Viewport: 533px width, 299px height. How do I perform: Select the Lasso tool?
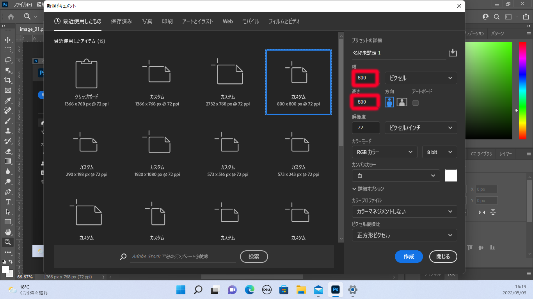coord(8,60)
